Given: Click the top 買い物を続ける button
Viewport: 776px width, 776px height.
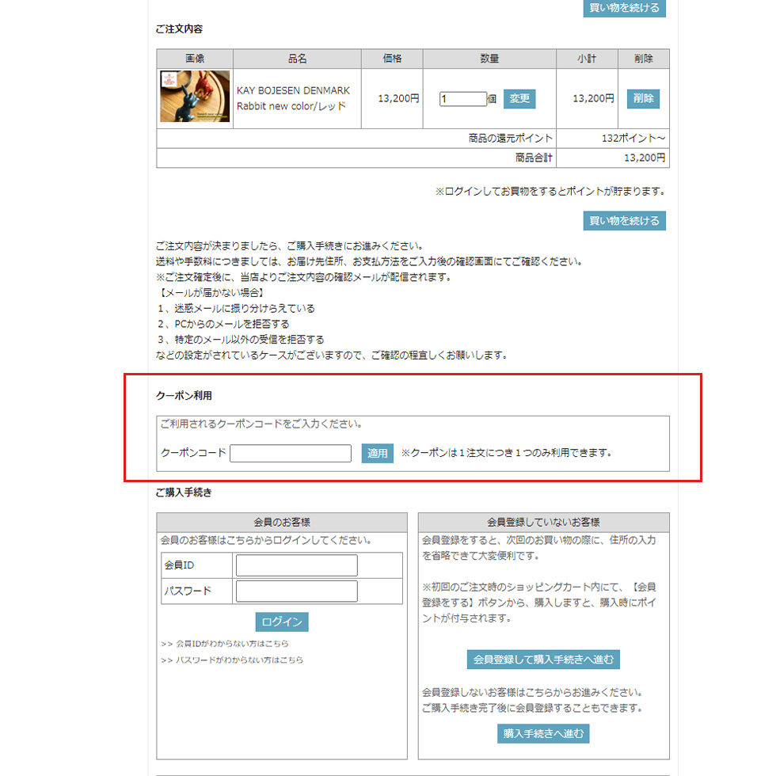Looking at the screenshot, I should point(624,8).
